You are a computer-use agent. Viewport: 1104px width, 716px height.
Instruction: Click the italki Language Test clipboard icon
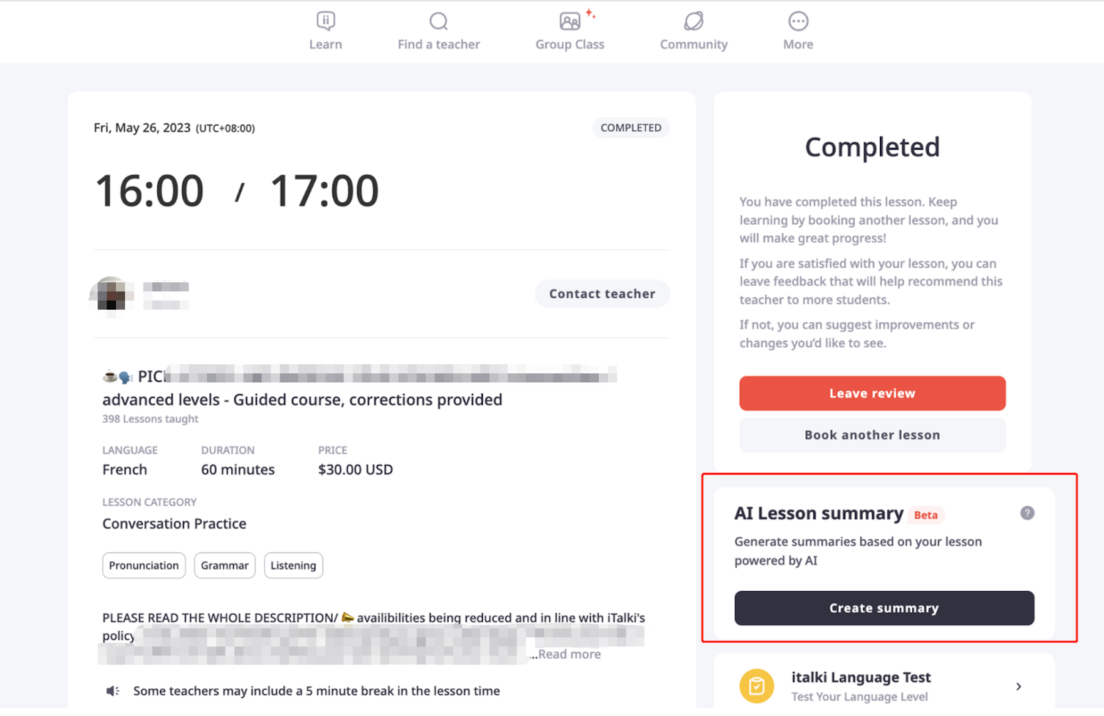757,686
